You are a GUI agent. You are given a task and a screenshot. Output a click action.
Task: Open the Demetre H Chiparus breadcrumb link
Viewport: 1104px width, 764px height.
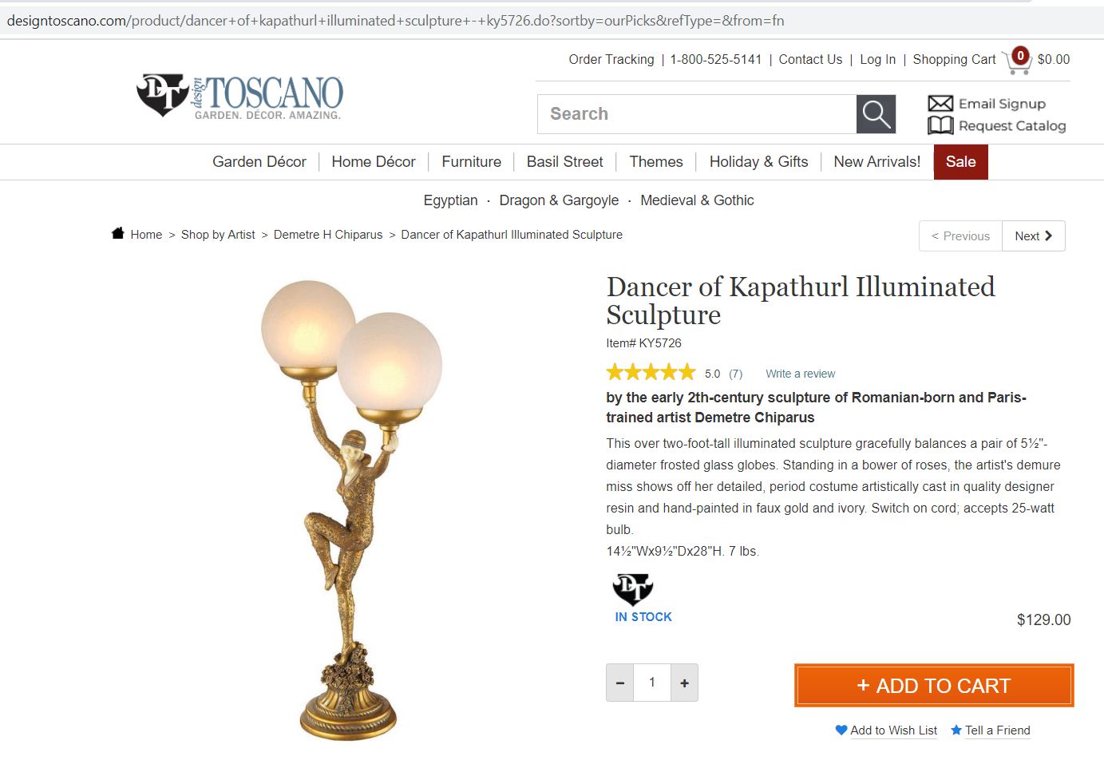328,235
